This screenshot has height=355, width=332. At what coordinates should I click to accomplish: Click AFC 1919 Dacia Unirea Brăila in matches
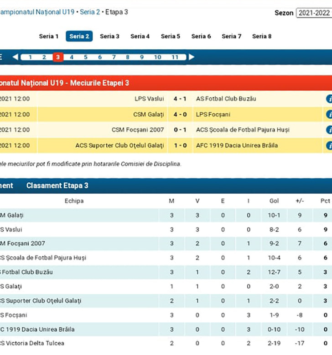(237, 146)
